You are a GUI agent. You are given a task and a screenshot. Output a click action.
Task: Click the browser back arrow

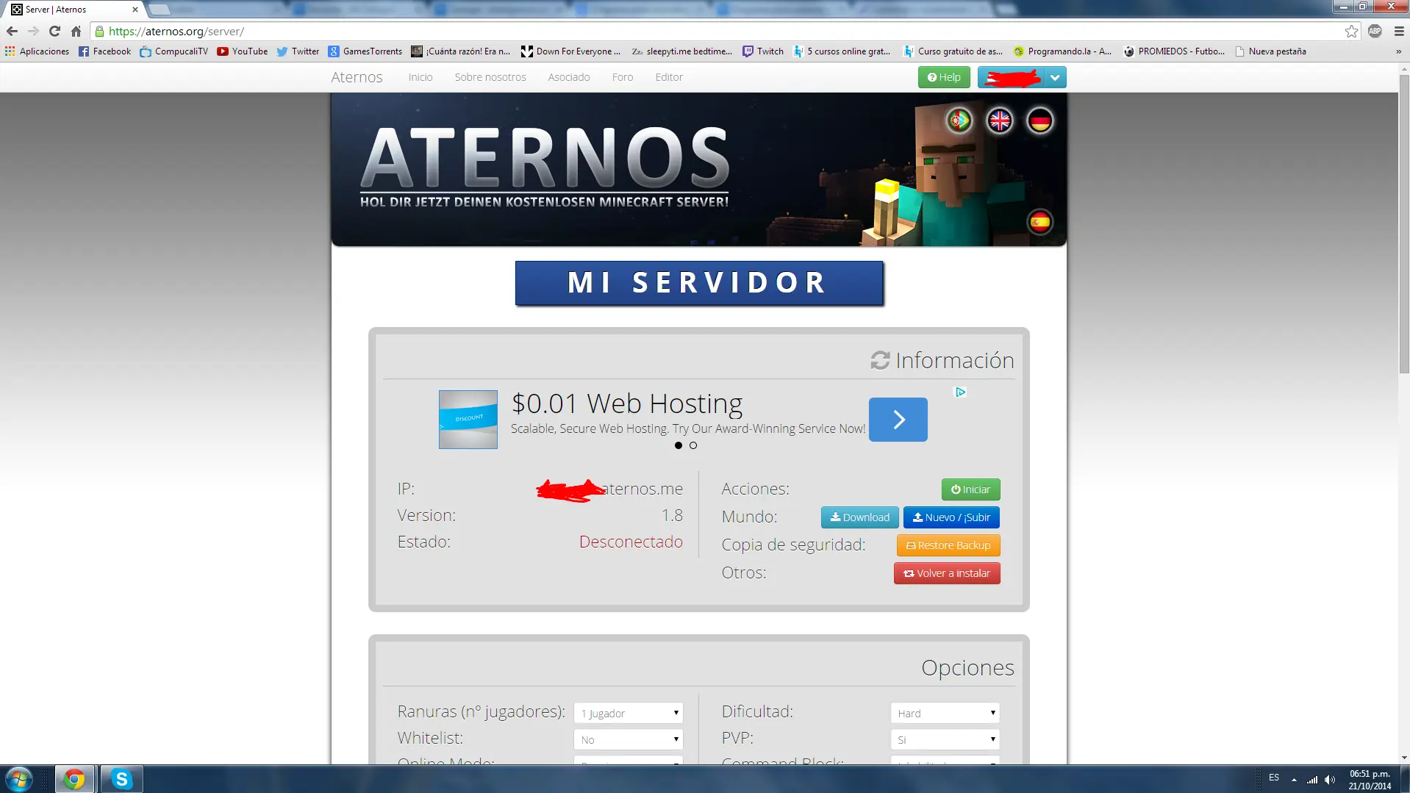[x=12, y=32]
